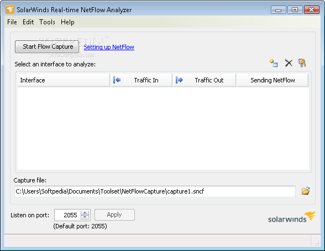Open the Edit menu
This screenshot has width=325, height=251.
click(28, 22)
